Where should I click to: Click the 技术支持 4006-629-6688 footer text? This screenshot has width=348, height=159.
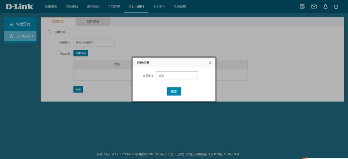(115, 154)
